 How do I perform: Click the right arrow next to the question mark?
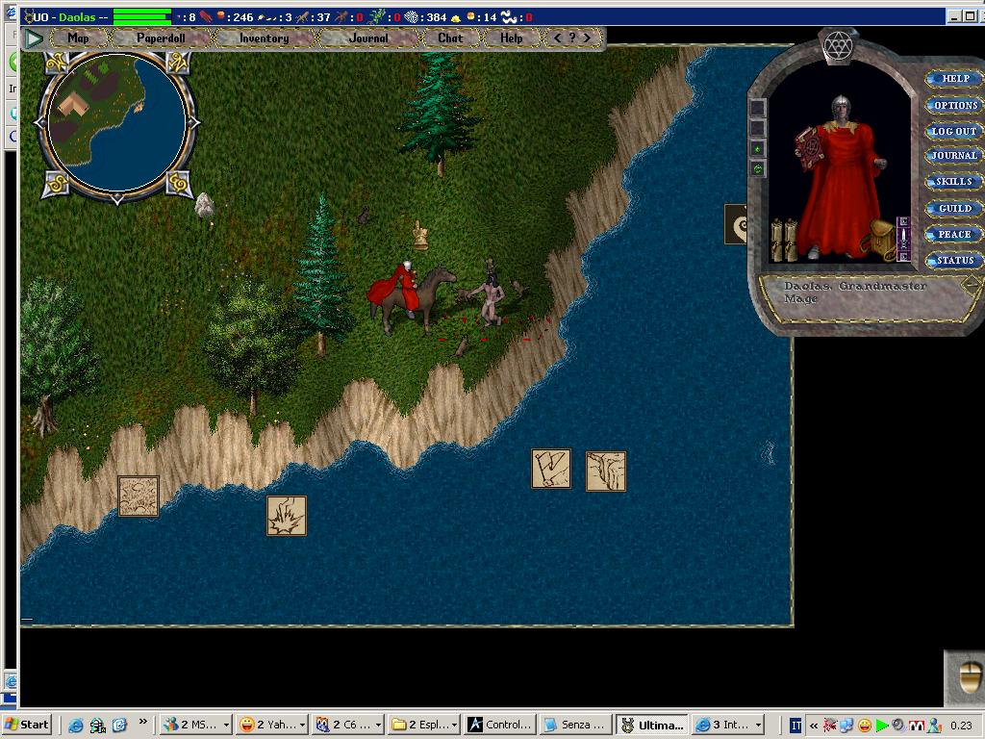point(587,38)
